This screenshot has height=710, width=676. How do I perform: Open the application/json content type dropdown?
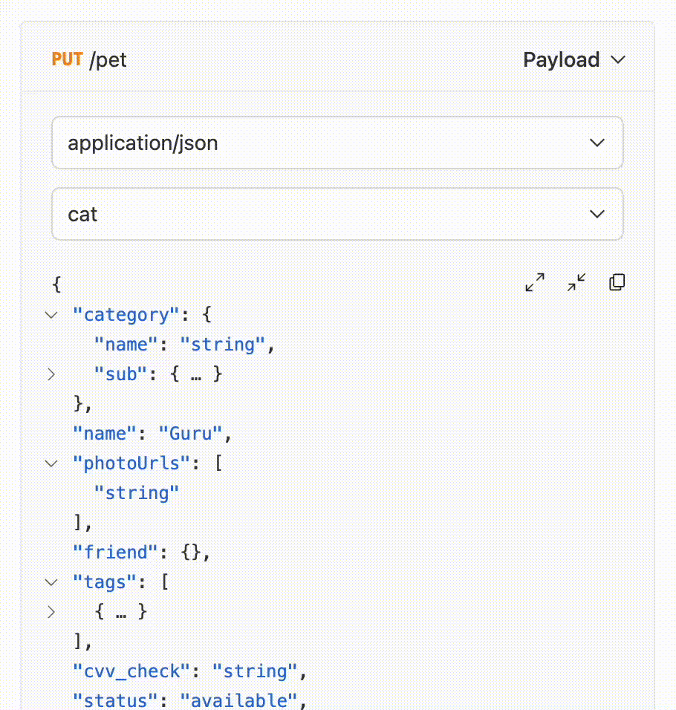tap(337, 143)
